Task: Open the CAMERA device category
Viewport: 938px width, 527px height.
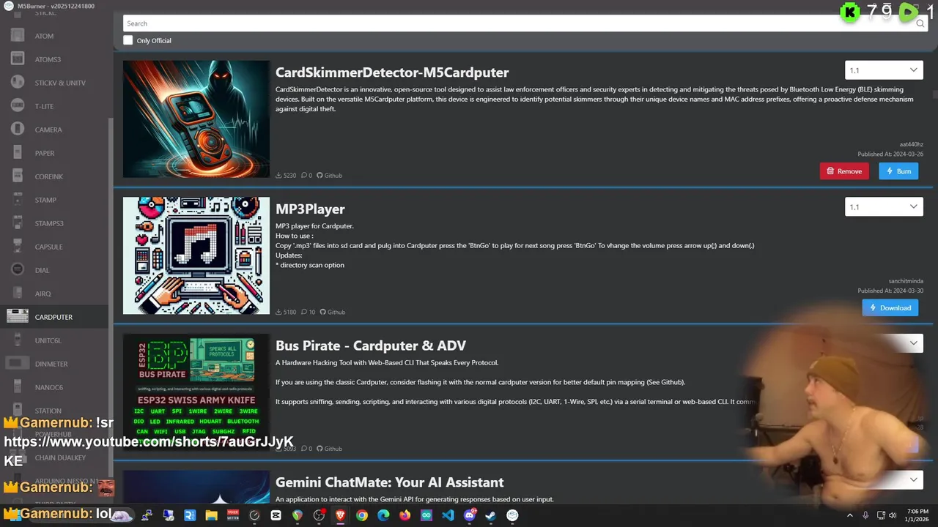Action: click(x=54, y=130)
